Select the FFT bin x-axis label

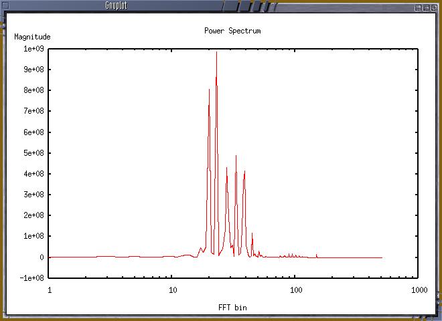point(232,308)
